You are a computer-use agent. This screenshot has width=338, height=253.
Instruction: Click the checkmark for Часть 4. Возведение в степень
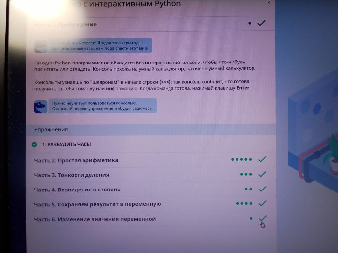pyautogui.click(x=262, y=189)
